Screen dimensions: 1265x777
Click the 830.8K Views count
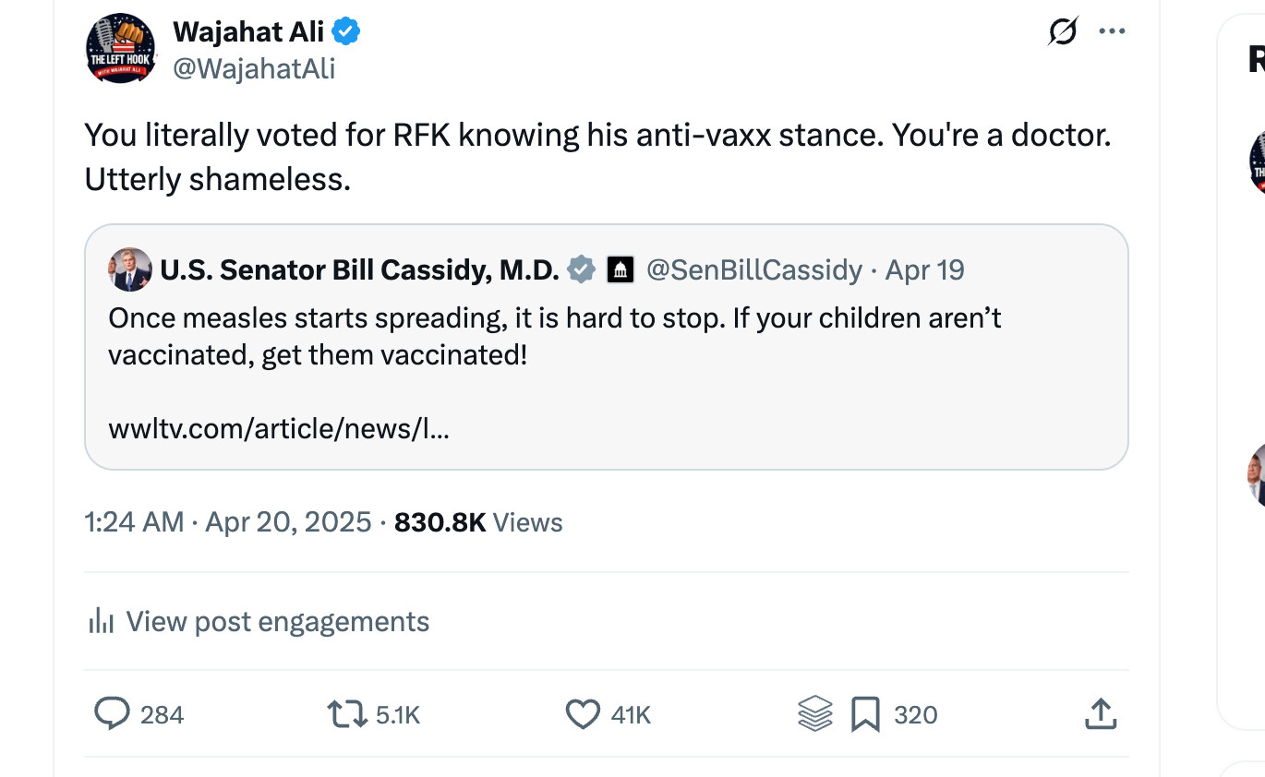(x=477, y=522)
